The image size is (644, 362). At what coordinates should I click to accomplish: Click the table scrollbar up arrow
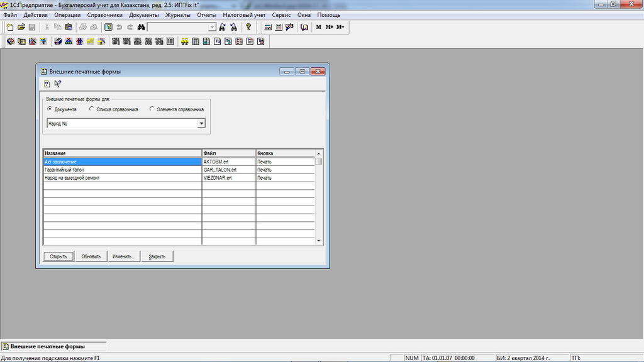[x=319, y=153]
